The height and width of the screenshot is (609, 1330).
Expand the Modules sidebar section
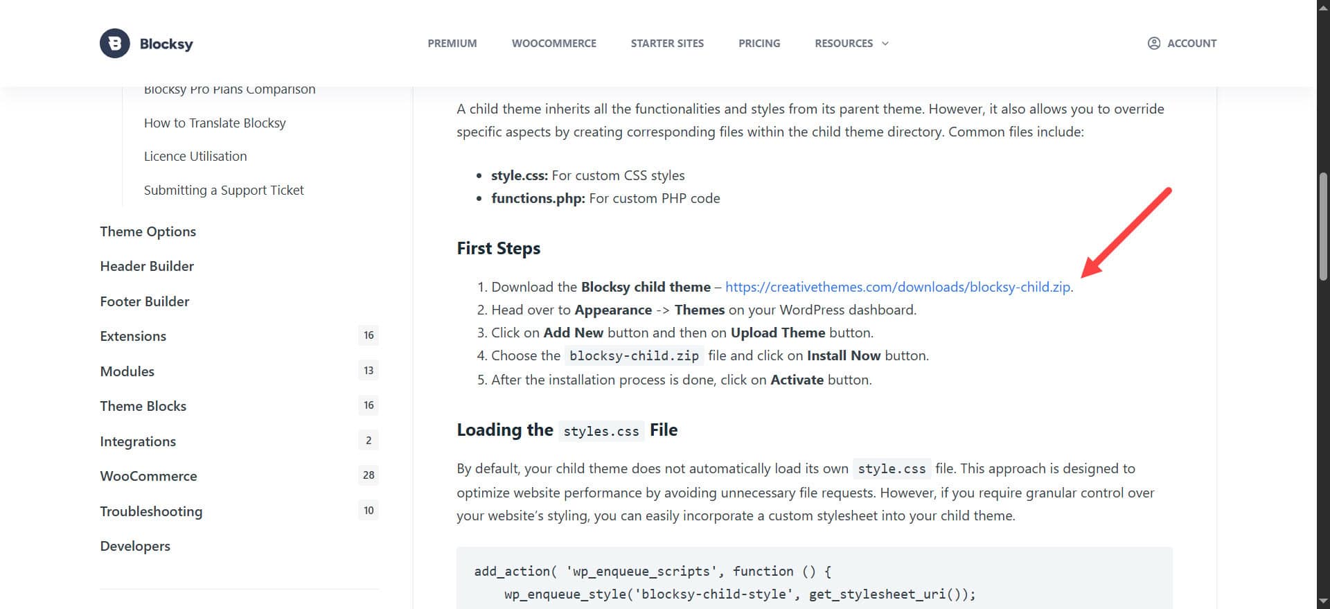point(127,371)
